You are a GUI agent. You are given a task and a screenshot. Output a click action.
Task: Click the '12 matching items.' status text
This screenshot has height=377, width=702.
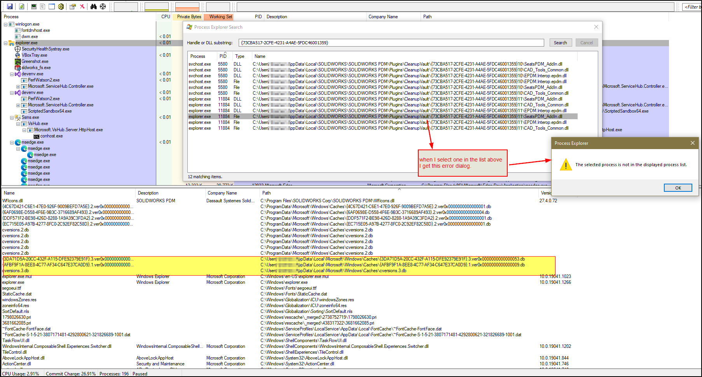[x=205, y=177]
